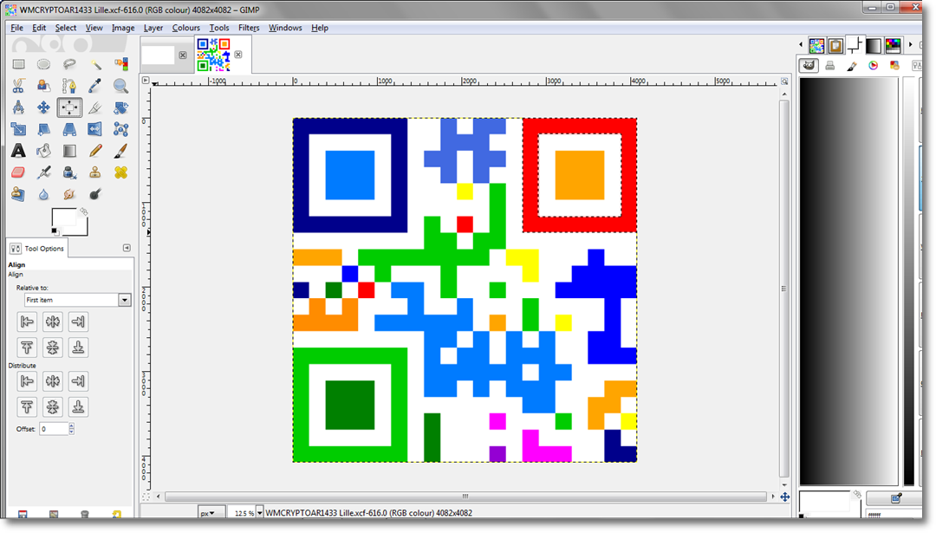Image resolution: width=936 pixels, height=533 pixels.
Task: Click Distribute left edges of targets button
Action: tap(27, 380)
